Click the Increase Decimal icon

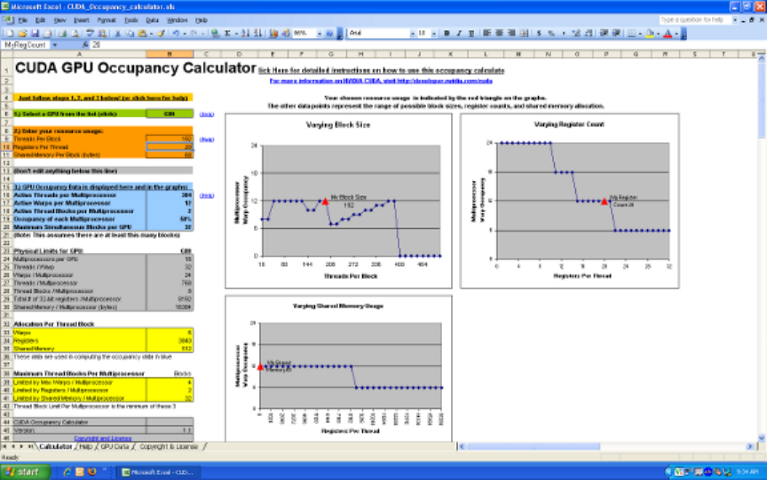(x=577, y=33)
